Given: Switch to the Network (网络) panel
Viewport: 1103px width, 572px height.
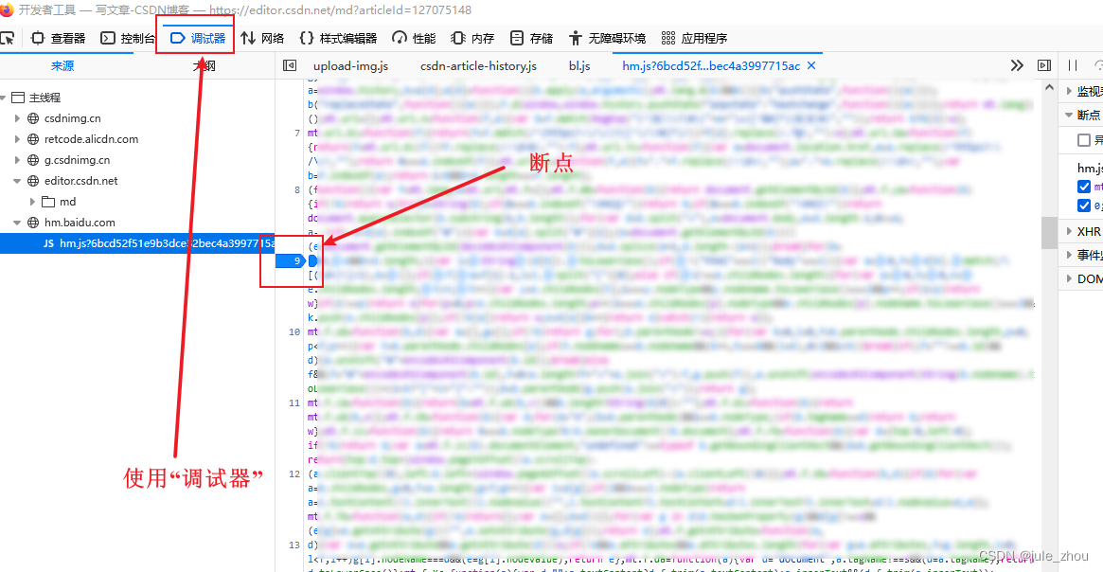Looking at the screenshot, I should 262,38.
